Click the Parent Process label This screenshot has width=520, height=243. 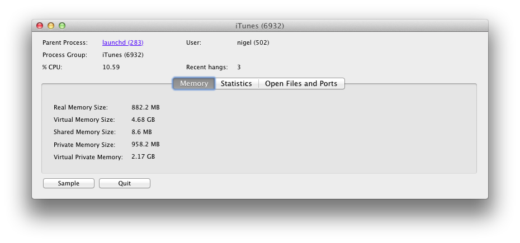[65, 43]
